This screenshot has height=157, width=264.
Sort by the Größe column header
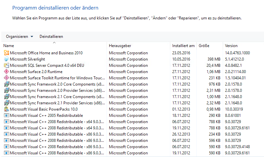[x=210, y=46]
